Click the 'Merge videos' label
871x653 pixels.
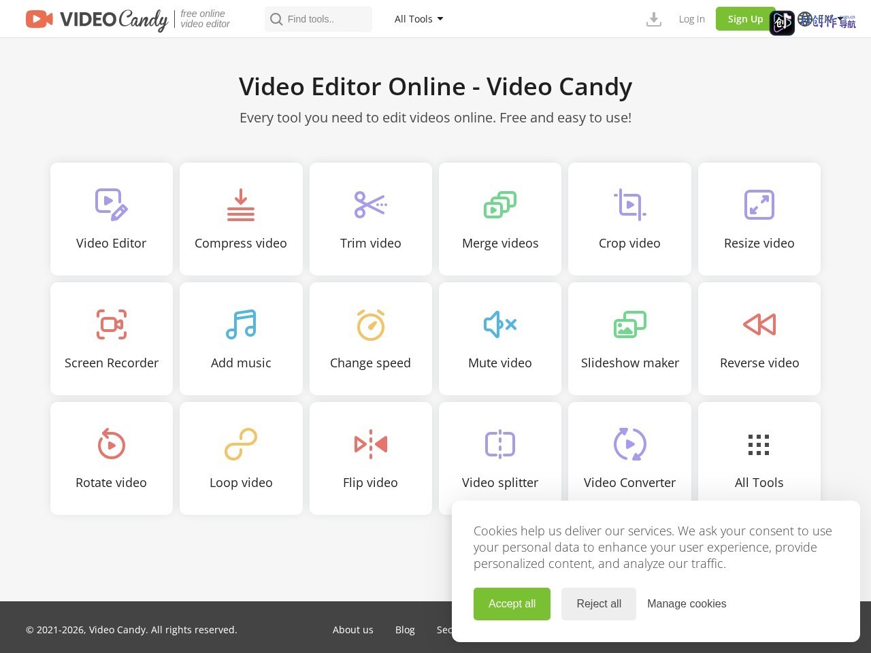(x=500, y=244)
